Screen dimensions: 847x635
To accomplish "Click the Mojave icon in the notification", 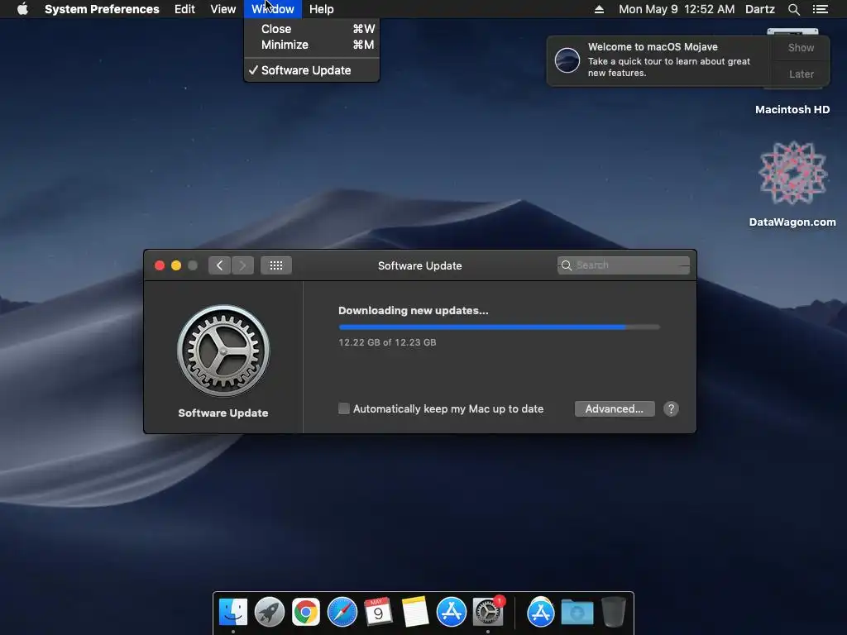I will click(567, 60).
